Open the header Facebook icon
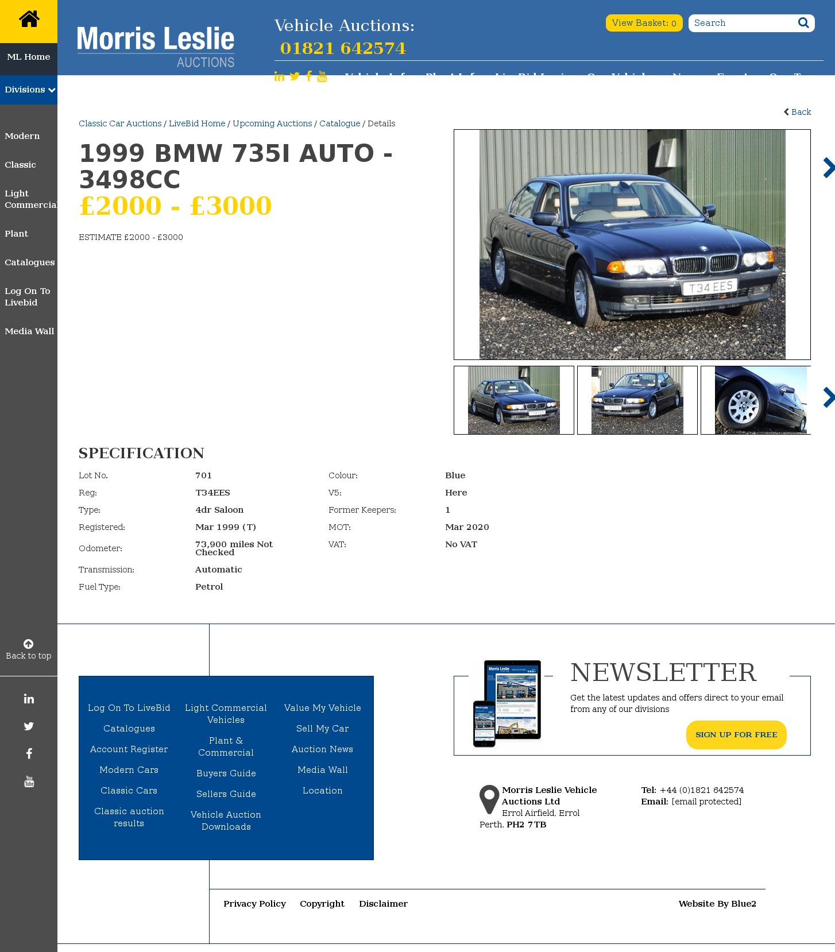This screenshot has height=952, width=835. (309, 76)
